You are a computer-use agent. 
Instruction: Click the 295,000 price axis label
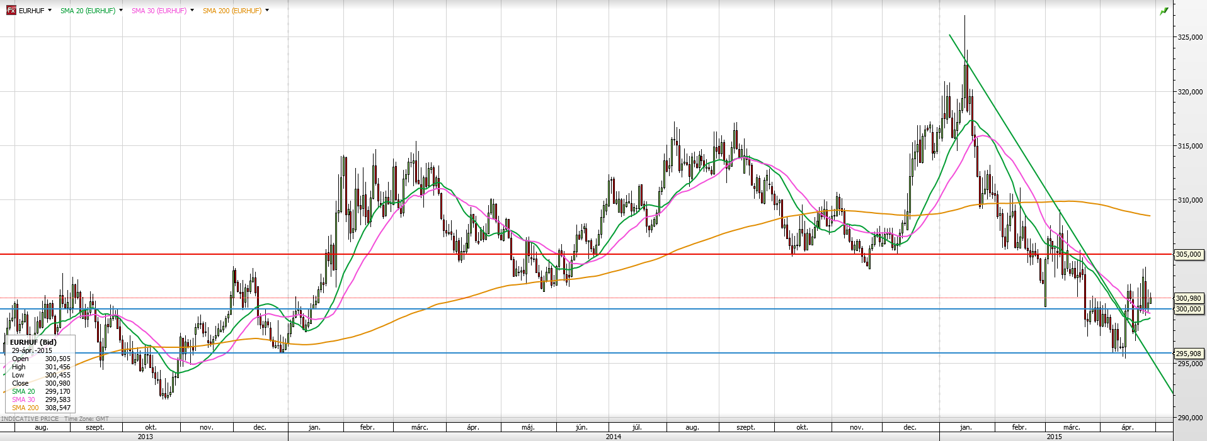[x=1190, y=364]
